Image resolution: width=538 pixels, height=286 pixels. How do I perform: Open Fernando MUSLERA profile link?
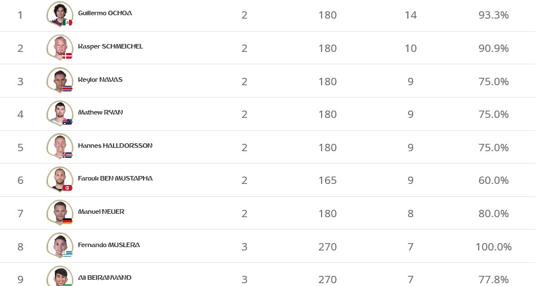click(x=109, y=245)
